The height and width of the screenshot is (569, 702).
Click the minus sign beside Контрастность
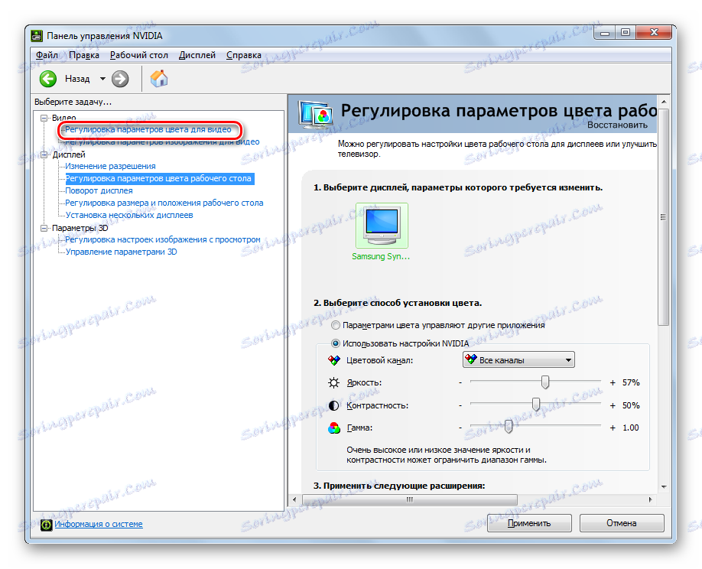click(x=460, y=405)
